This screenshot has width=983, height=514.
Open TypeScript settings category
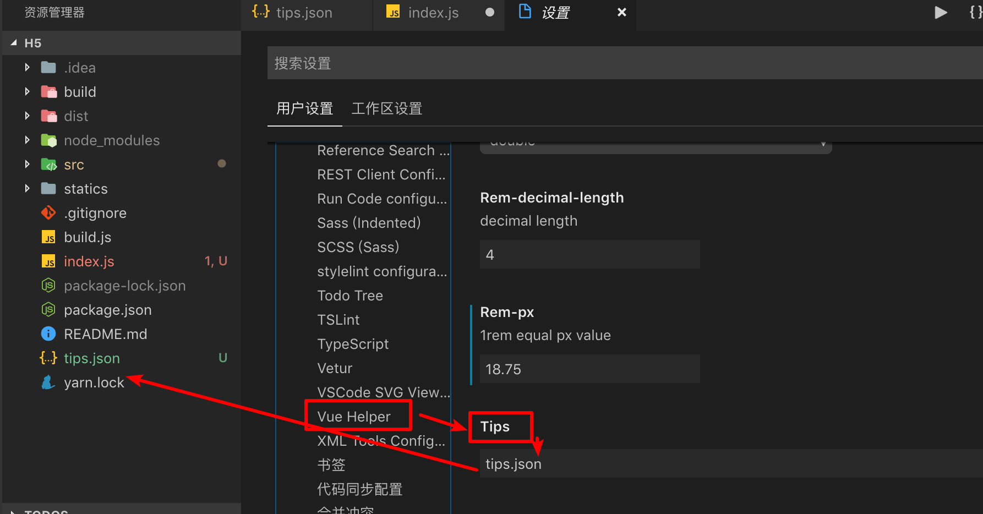[353, 344]
